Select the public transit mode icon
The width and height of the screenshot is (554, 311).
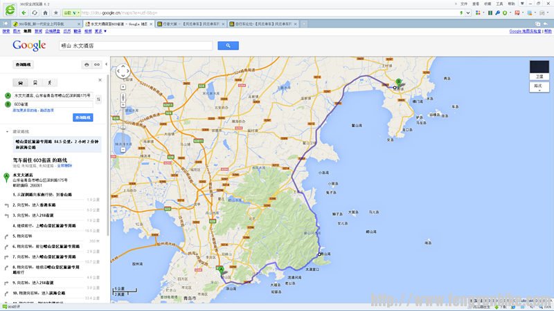[35, 82]
